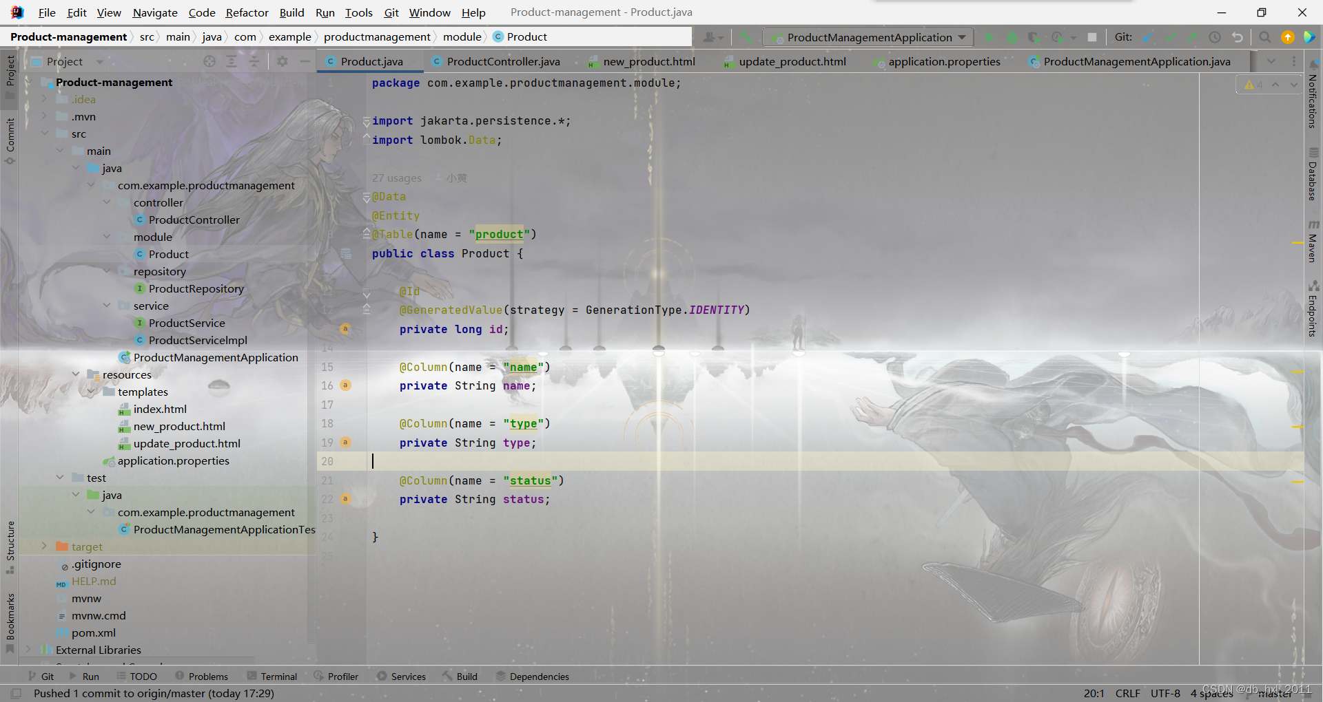1323x702 pixels.
Task: Open the Dependencies tool window
Action: pos(533,677)
